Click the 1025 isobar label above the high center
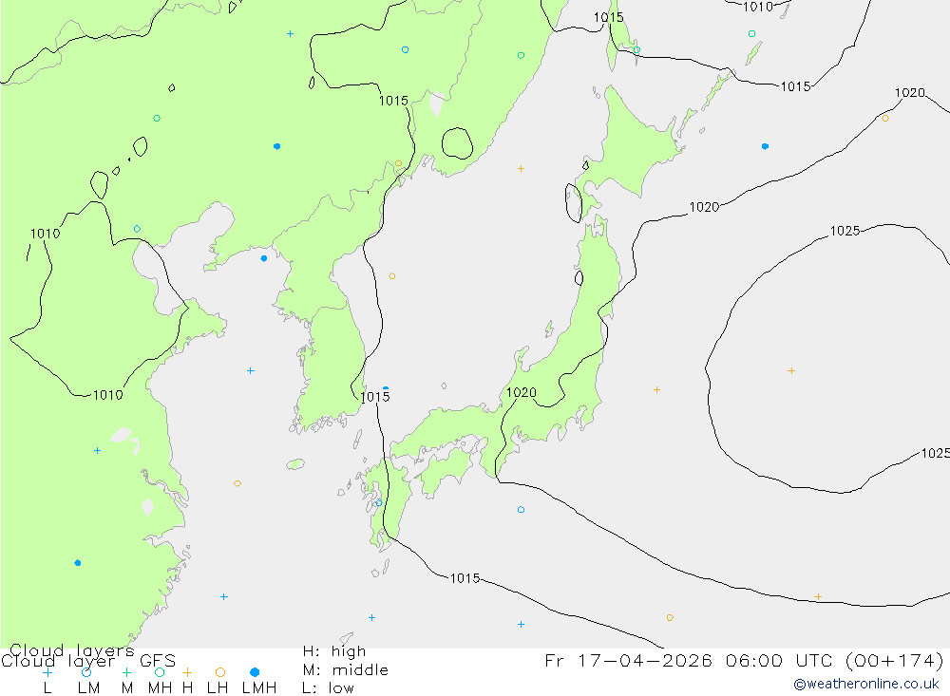 click(x=845, y=231)
